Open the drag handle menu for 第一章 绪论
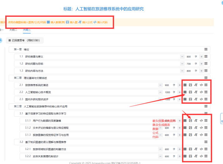Image resolution: width=223 pixels, height=164 pixels. pyautogui.click(x=206, y=49)
